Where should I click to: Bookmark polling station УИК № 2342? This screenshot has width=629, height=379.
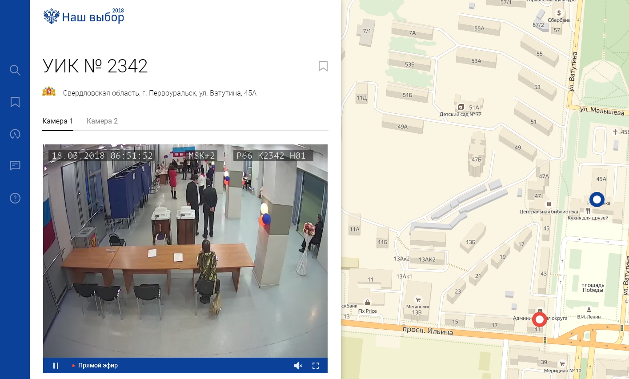click(x=323, y=66)
